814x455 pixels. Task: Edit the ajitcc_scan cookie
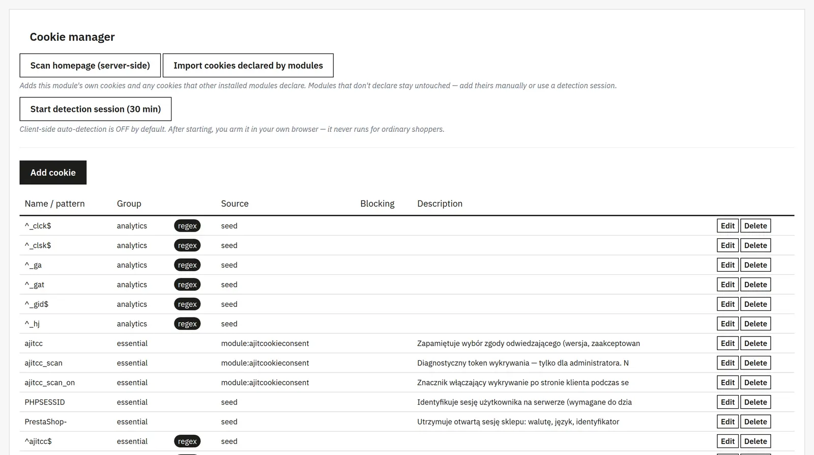(x=728, y=363)
